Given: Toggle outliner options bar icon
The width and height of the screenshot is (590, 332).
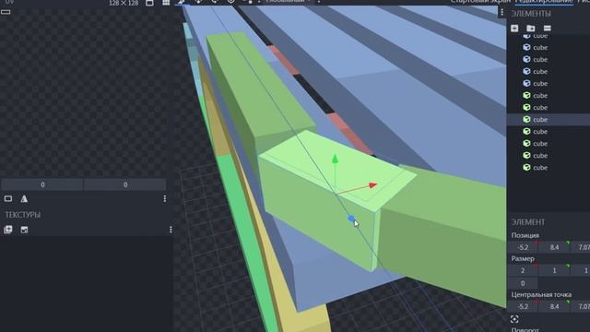Looking at the screenshot, I should [x=547, y=29].
